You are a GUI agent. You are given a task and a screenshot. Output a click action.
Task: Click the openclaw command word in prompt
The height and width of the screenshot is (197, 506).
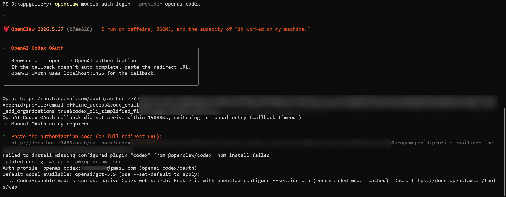tap(66, 4)
